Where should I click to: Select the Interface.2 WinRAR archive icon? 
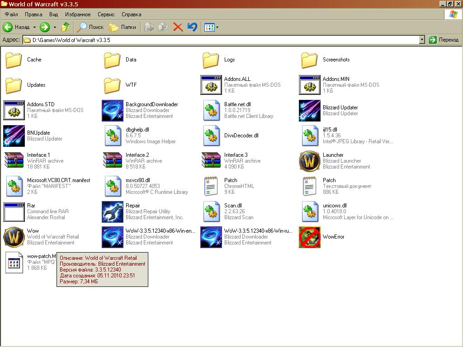tap(113, 160)
